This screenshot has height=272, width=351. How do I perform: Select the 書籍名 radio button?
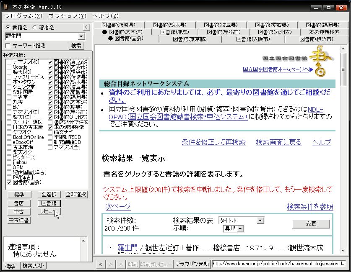tap(8, 28)
